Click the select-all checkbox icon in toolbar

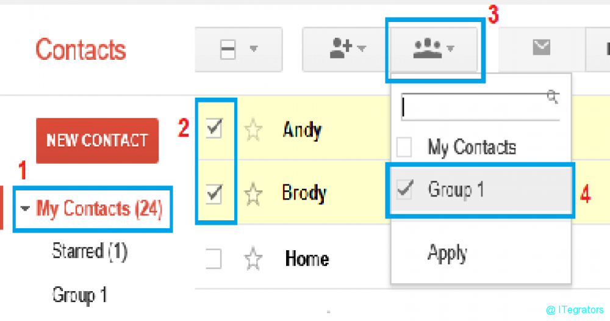(228, 49)
